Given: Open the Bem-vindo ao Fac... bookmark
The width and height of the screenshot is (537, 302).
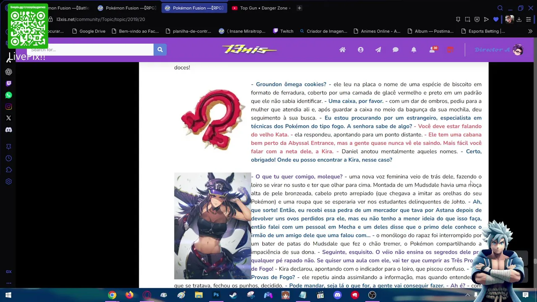Looking at the screenshot, I should tap(135, 31).
